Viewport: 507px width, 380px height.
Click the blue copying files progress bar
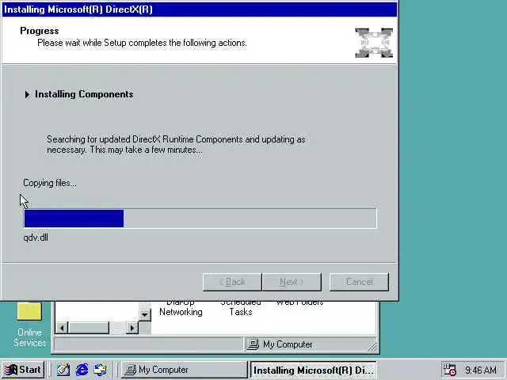point(200,218)
